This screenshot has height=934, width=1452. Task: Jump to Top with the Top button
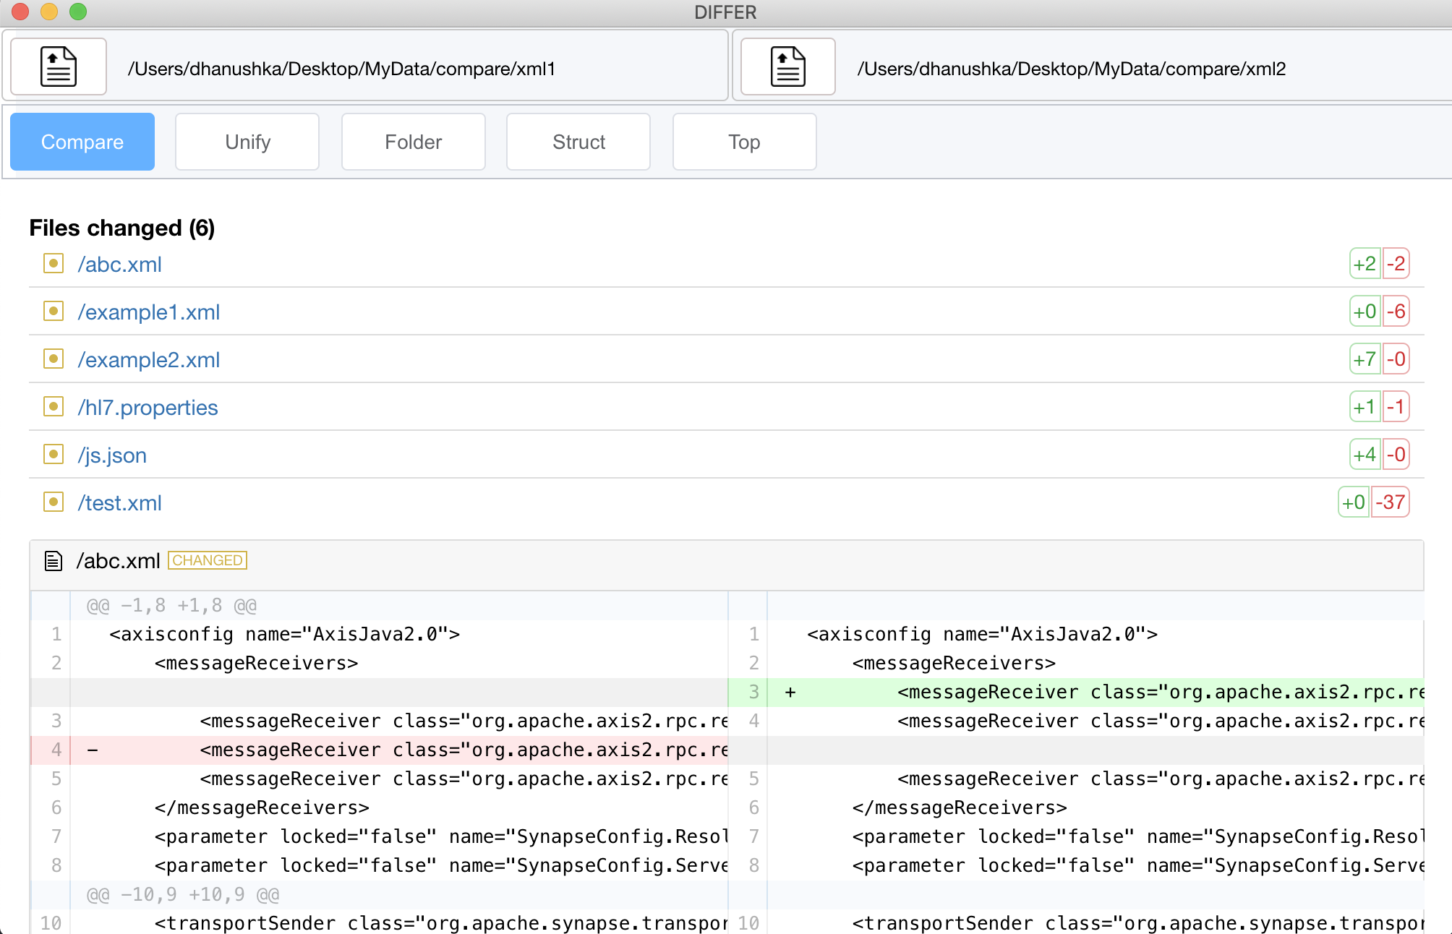point(744,142)
